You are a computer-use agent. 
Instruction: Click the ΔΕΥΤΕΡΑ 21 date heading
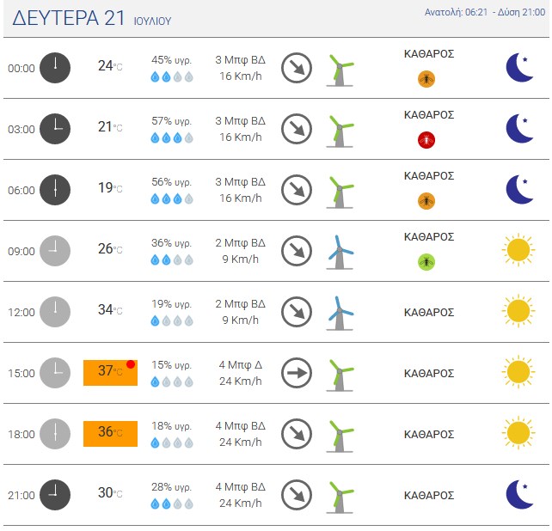[69, 17]
